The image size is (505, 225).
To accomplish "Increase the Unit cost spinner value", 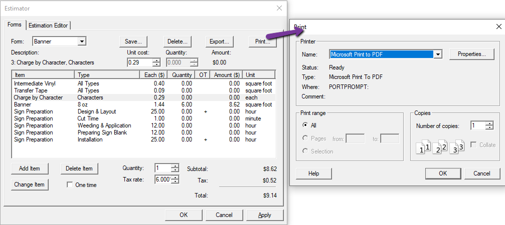I will pos(156,60).
